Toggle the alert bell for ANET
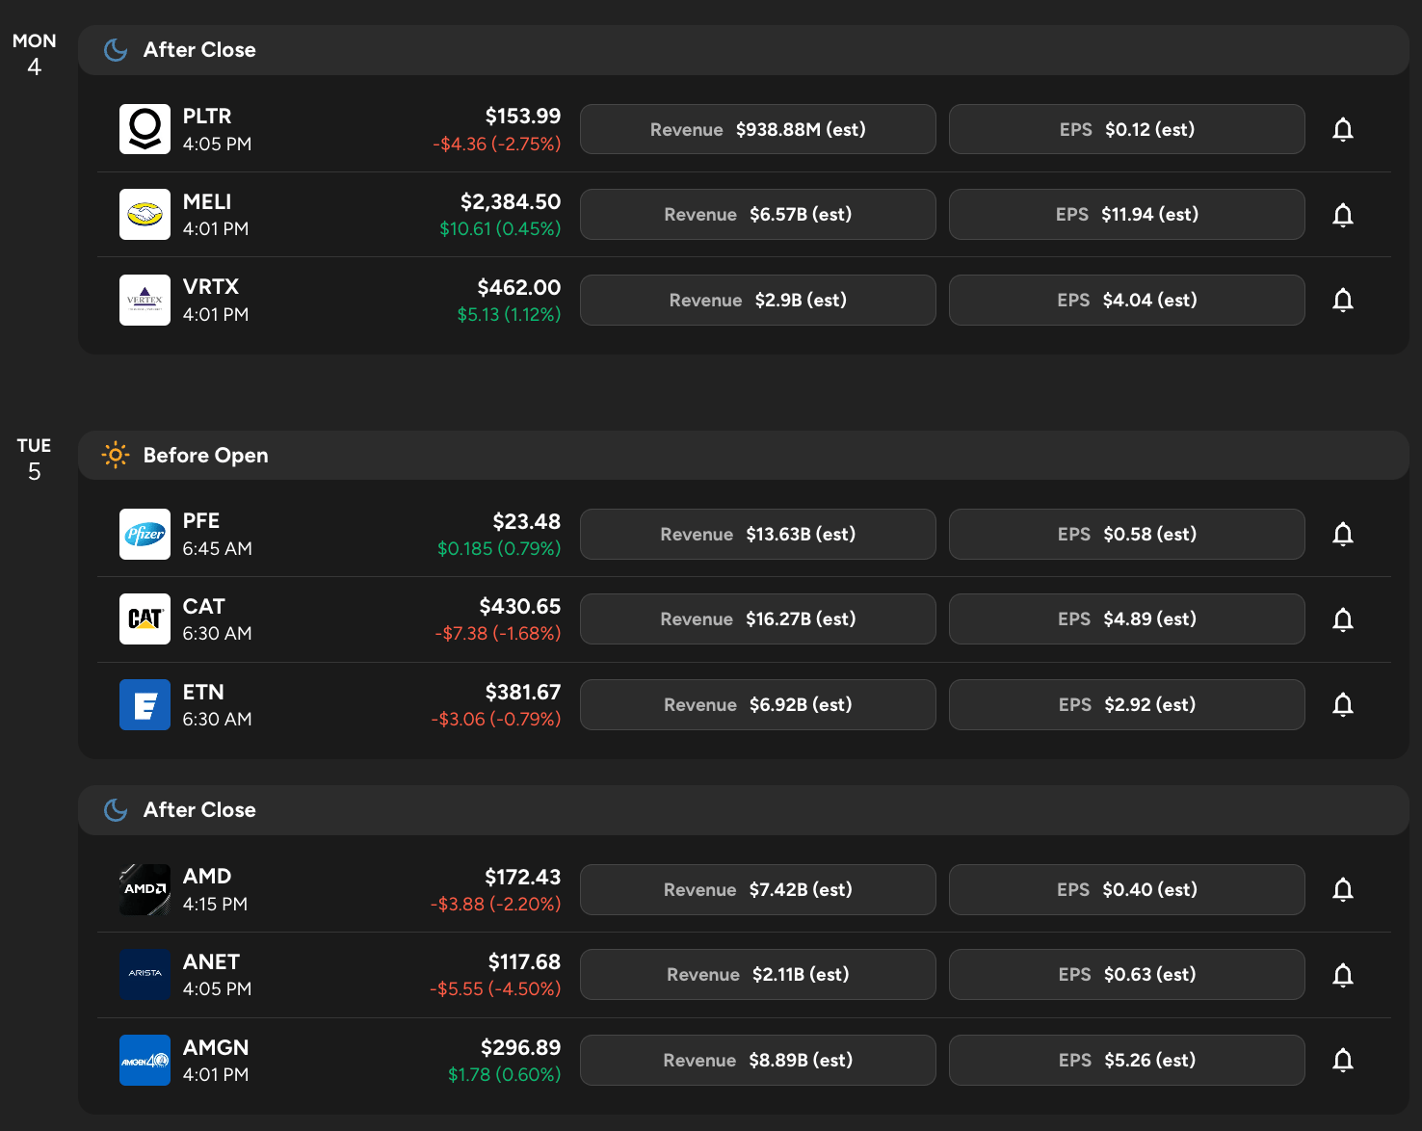This screenshot has width=1422, height=1131. click(1343, 974)
